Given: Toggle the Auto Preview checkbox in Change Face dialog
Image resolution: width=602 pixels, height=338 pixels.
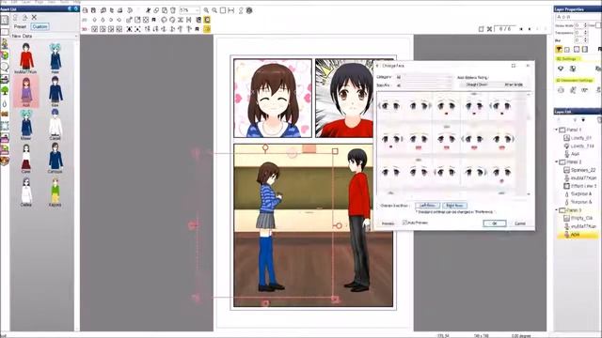Looking at the screenshot, I should (x=404, y=223).
